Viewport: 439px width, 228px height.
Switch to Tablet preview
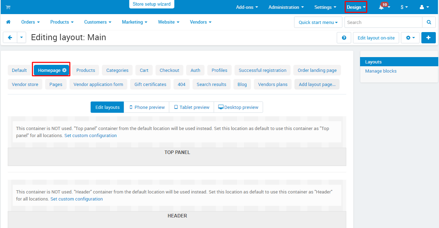point(191,107)
